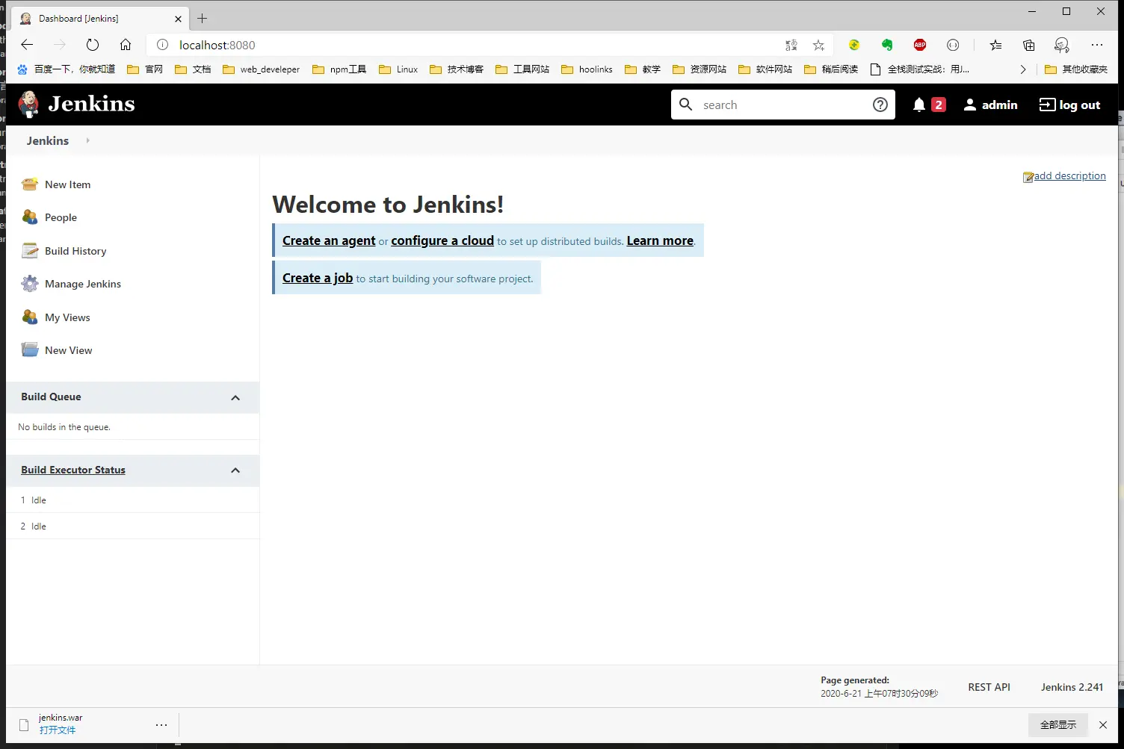
Task: Open the 全栈测试实战 bookmark page
Action: coord(920,69)
